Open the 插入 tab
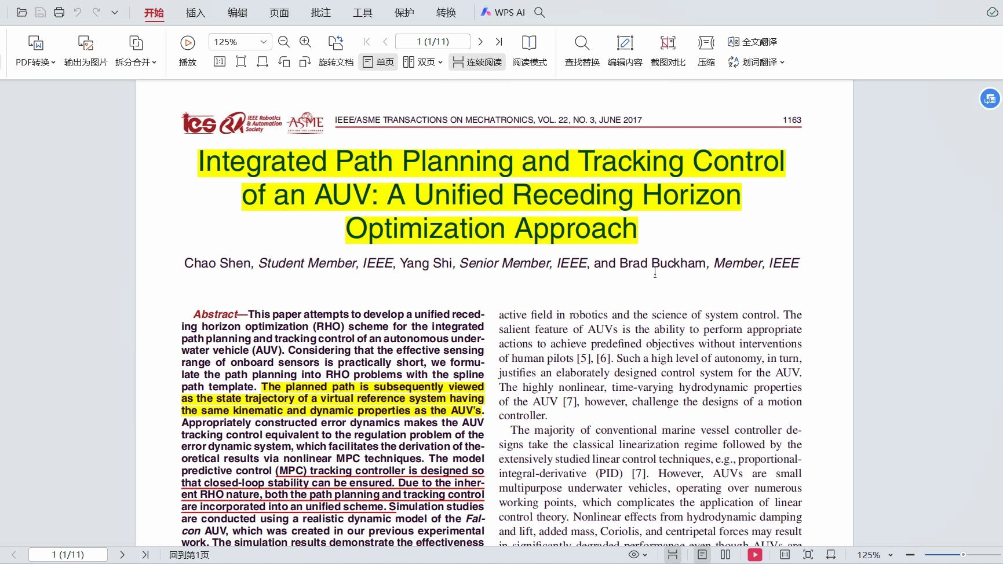Viewport: 1003px width, 564px height. coord(195,13)
